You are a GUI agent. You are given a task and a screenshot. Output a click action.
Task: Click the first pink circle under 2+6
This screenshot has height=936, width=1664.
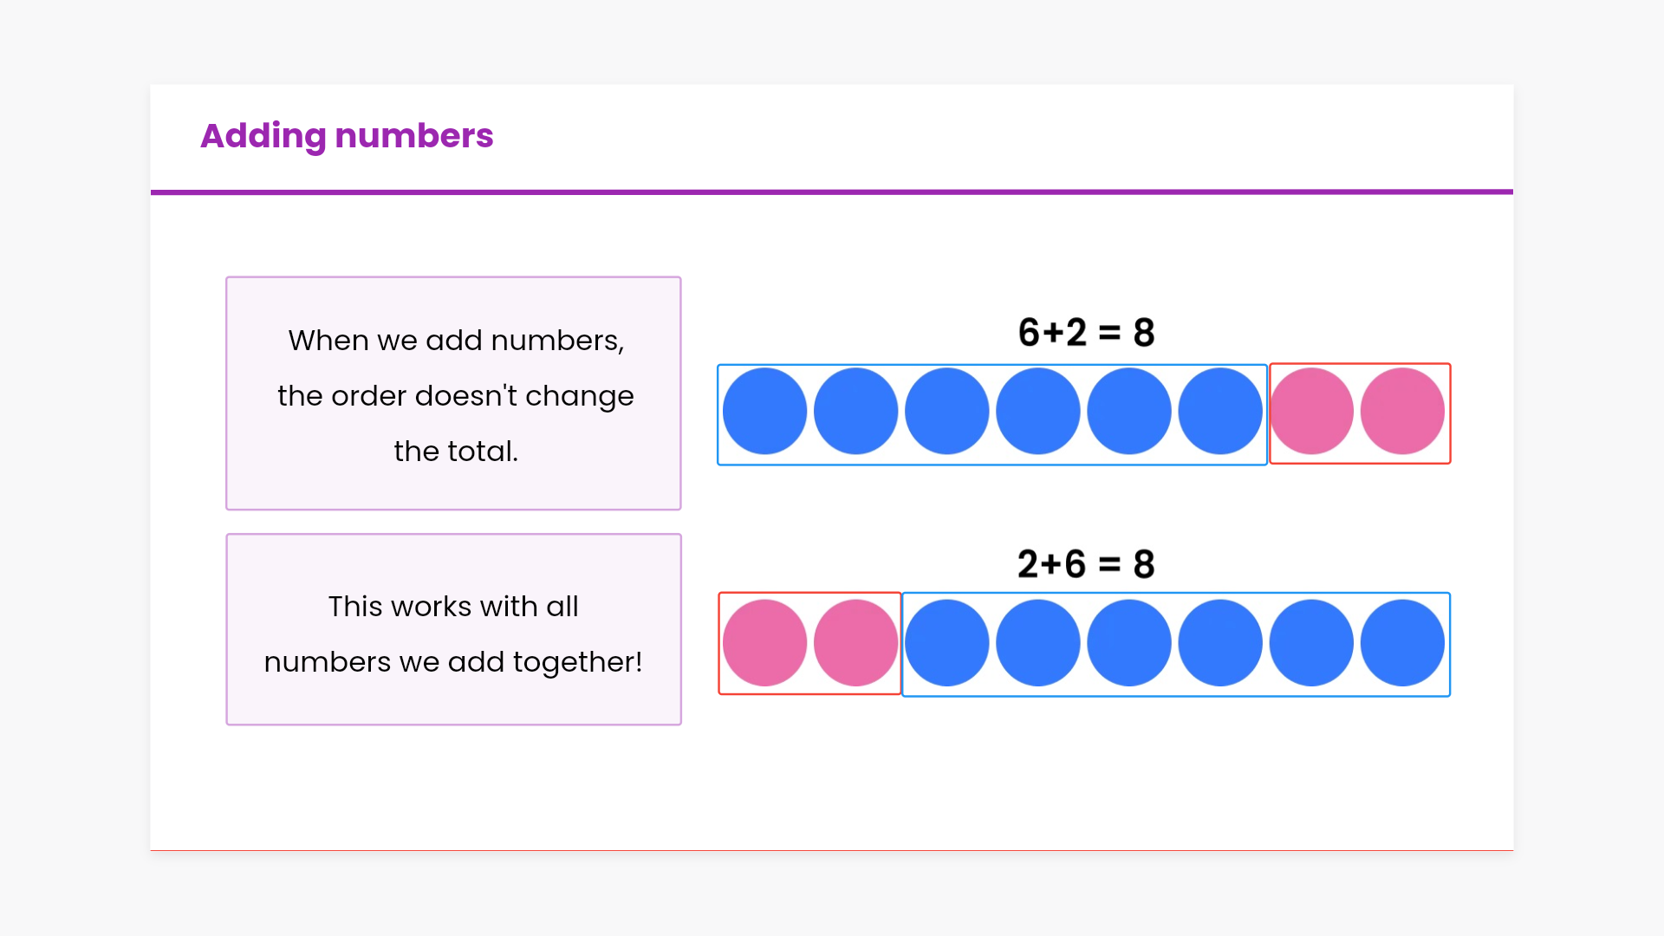click(x=764, y=643)
